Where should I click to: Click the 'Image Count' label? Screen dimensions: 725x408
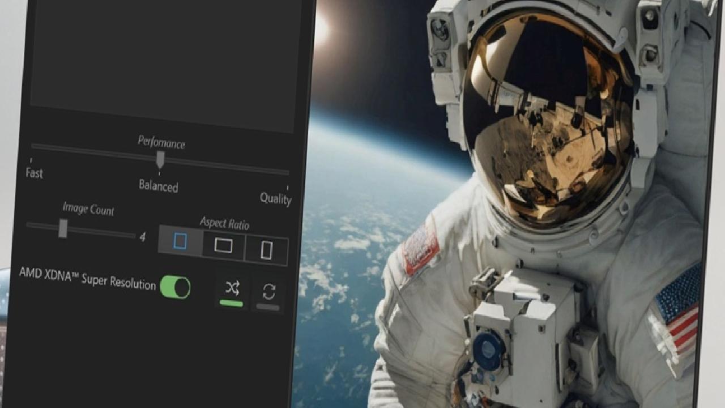[88, 209]
